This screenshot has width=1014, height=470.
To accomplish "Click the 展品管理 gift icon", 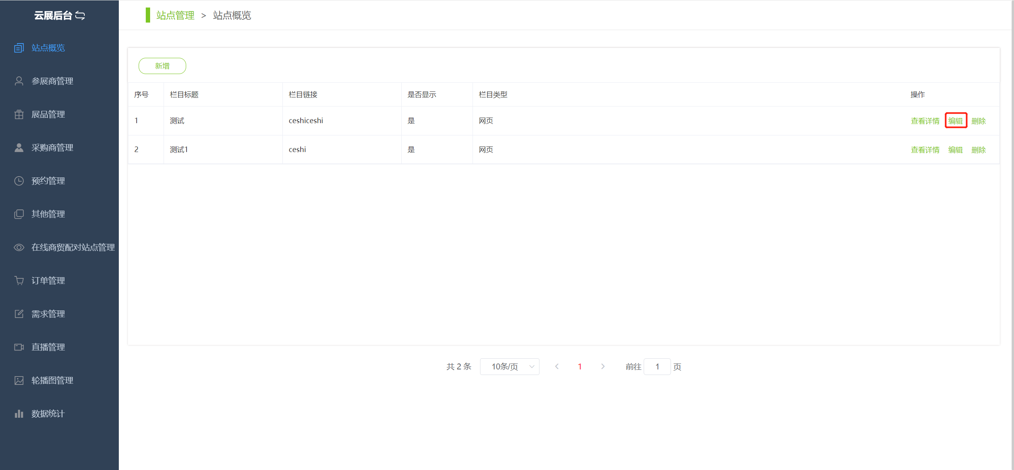I will (19, 114).
